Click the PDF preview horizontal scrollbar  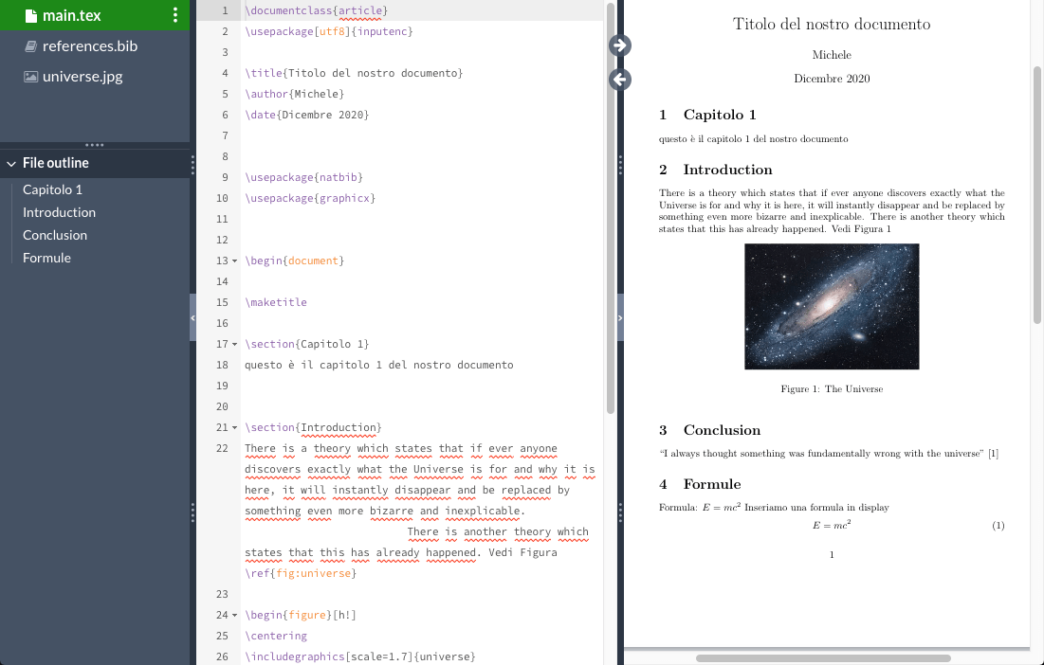tap(822, 657)
